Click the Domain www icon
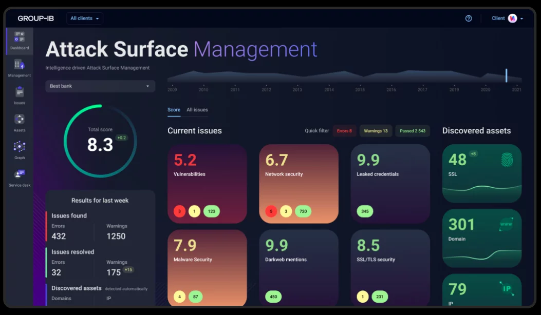Image resolution: width=541 pixels, height=315 pixels. click(506, 224)
